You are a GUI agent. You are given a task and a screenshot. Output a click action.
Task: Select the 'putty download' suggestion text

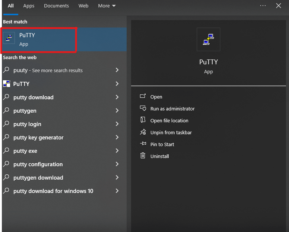(x=34, y=97)
